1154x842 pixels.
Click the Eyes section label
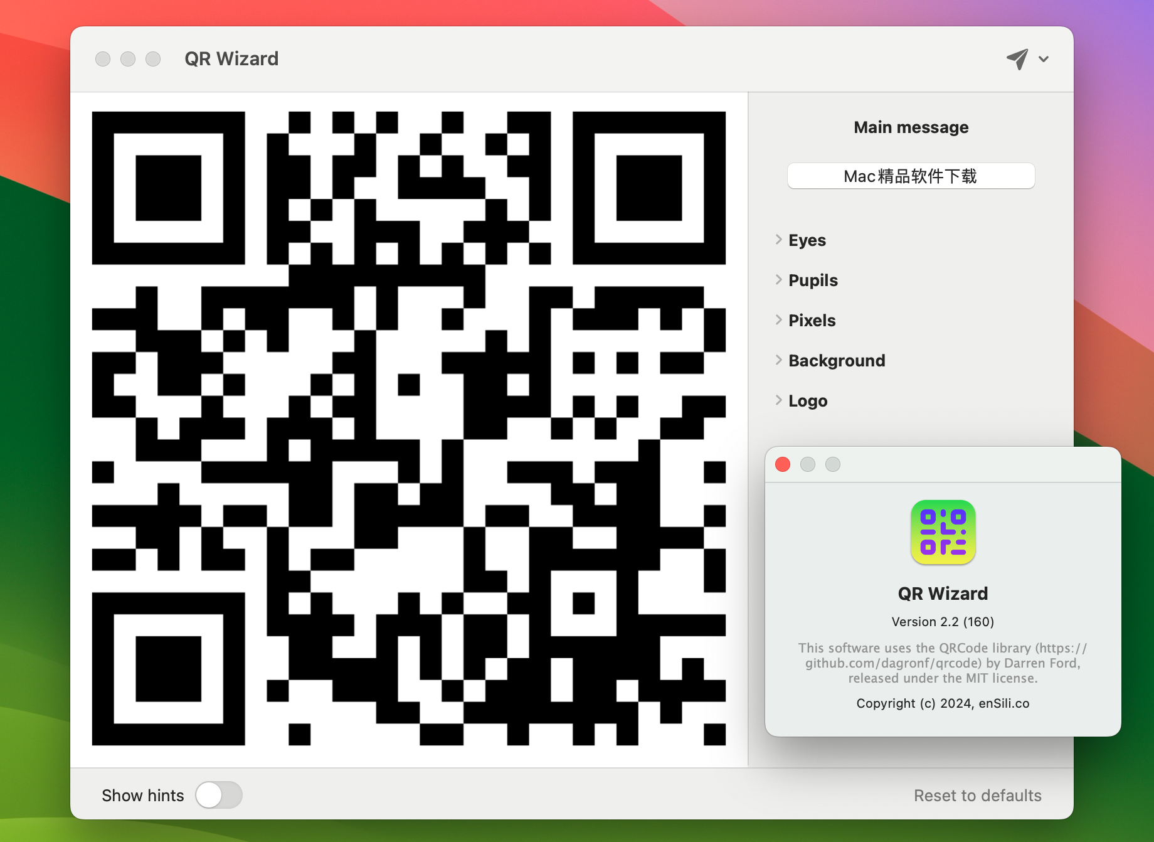click(807, 240)
